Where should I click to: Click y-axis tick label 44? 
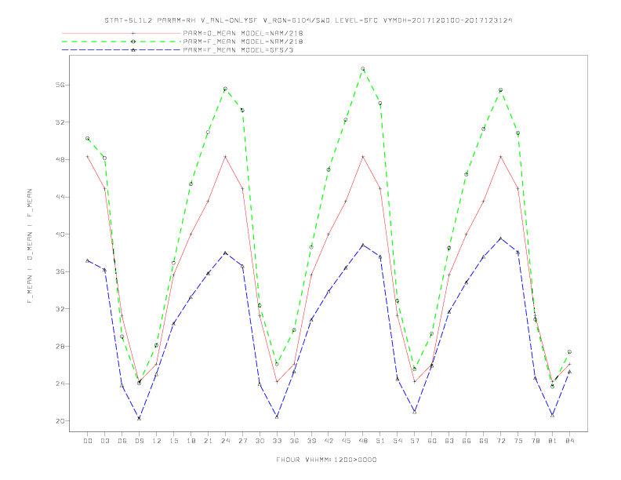coord(60,197)
